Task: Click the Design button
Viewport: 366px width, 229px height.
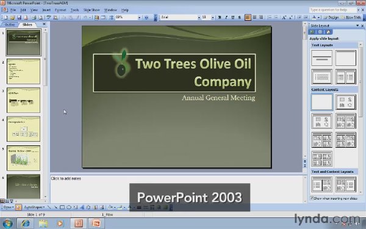Action: (x=331, y=18)
